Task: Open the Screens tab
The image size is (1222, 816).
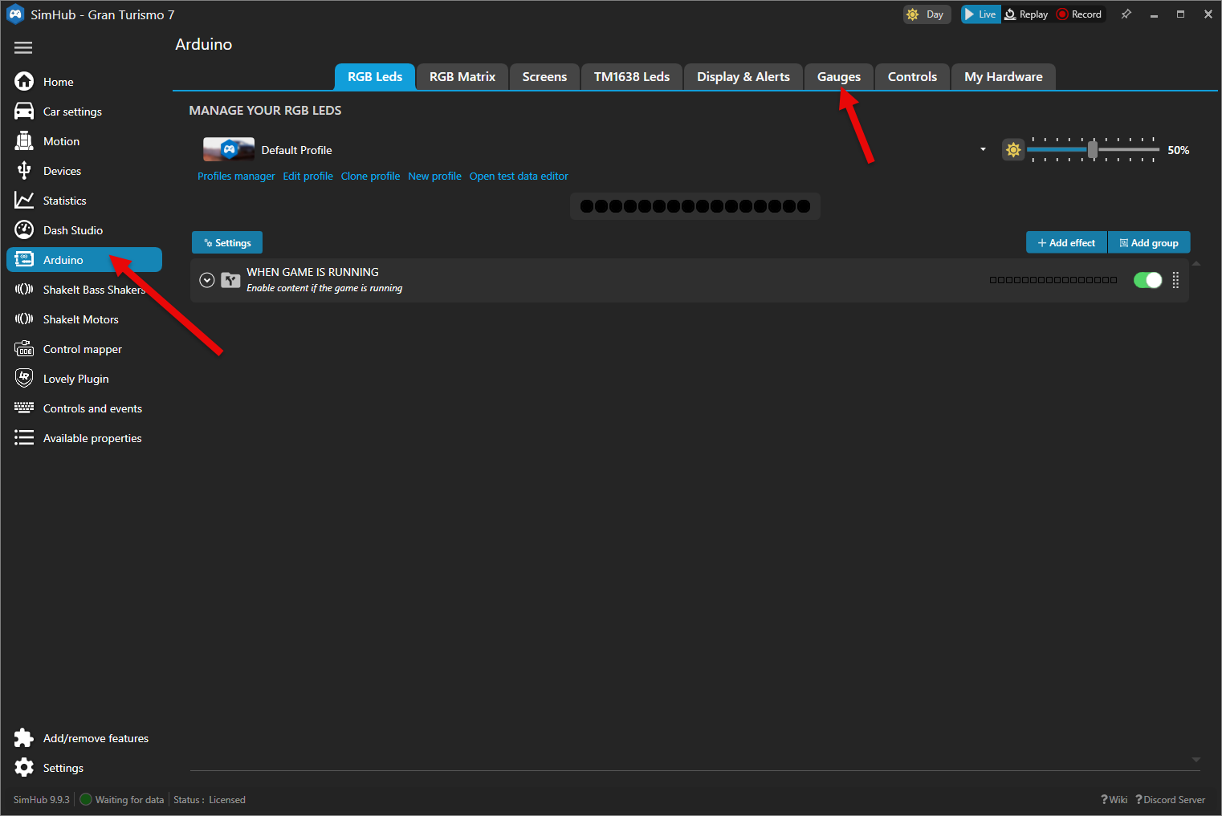Action: [544, 77]
